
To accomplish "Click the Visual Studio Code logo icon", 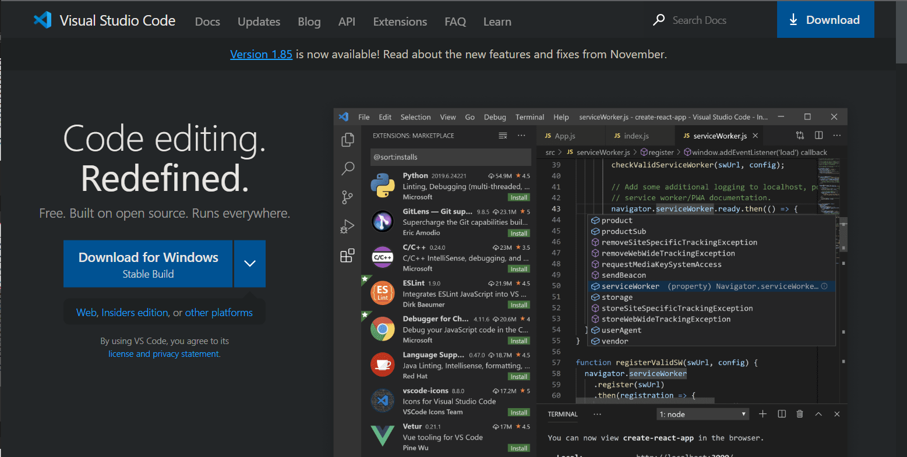I will [43, 20].
